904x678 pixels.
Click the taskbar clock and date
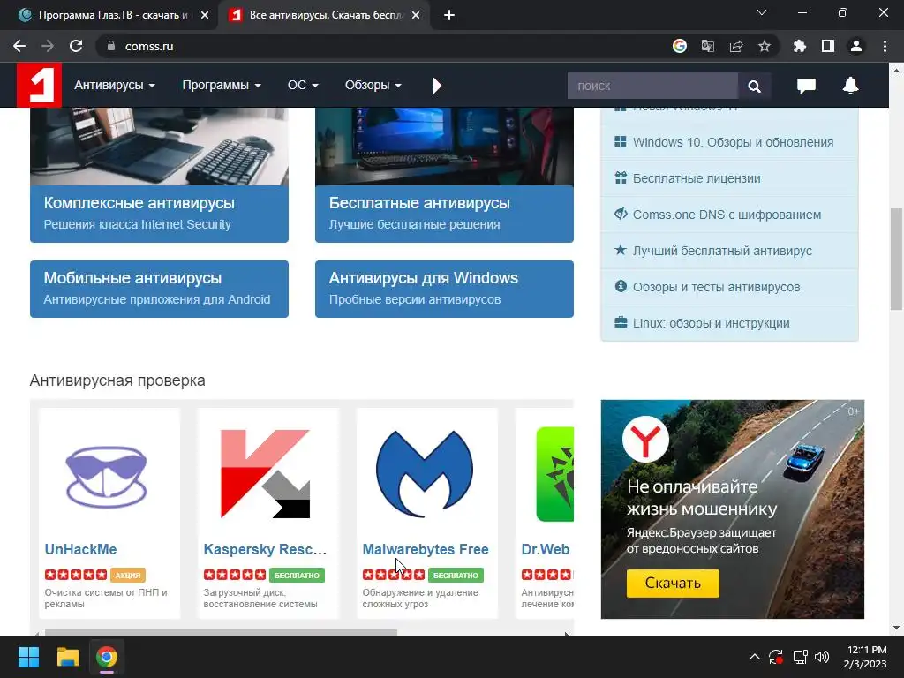pyautogui.click(x=865, y=657)
